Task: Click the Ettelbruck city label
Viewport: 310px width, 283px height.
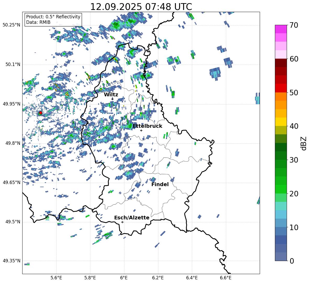Action: click(x=147, y=126)
